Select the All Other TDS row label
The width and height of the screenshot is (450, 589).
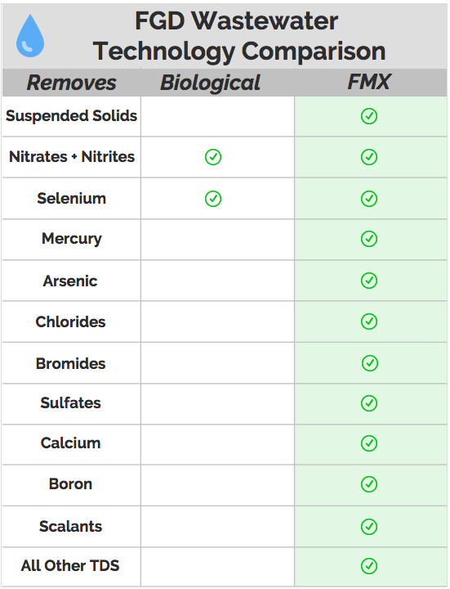70,565
